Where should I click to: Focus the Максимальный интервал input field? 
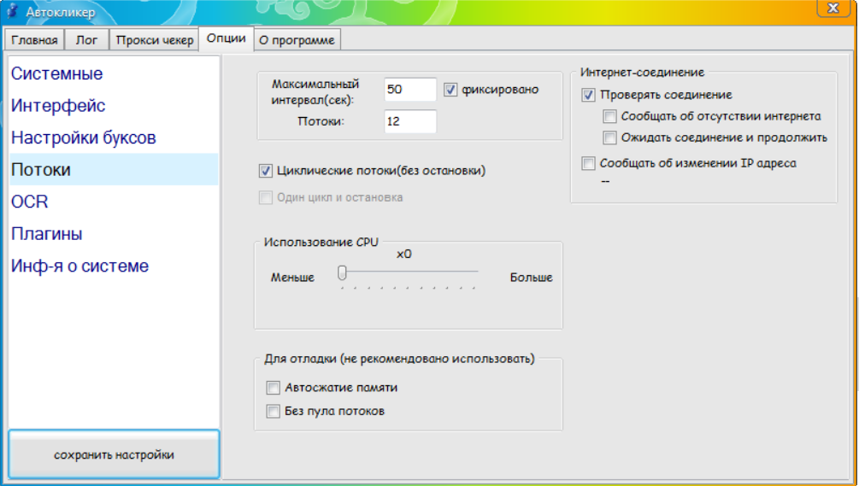[x=409, y=89]
